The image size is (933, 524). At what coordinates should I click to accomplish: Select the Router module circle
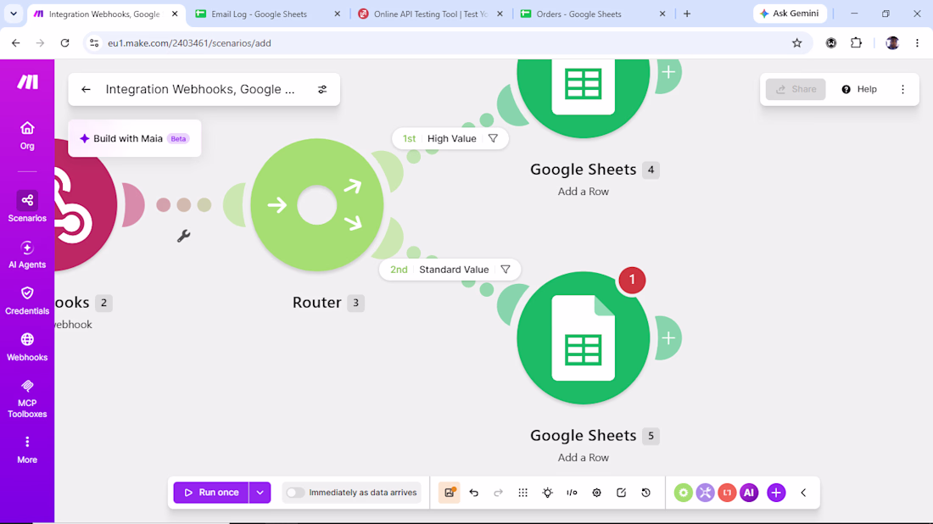coord(317,205)
